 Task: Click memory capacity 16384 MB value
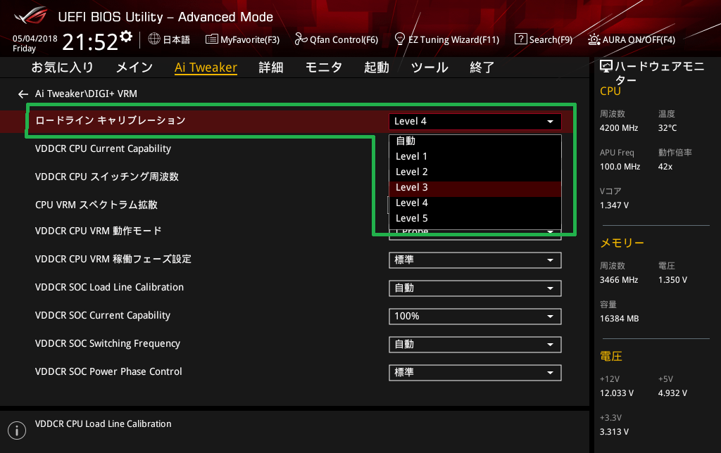point(620,319)
